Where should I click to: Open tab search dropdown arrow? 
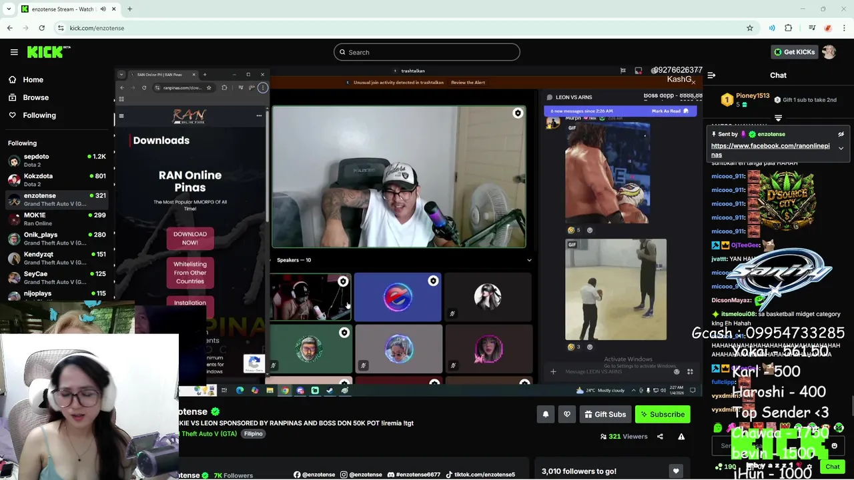(x=8, y=9)
